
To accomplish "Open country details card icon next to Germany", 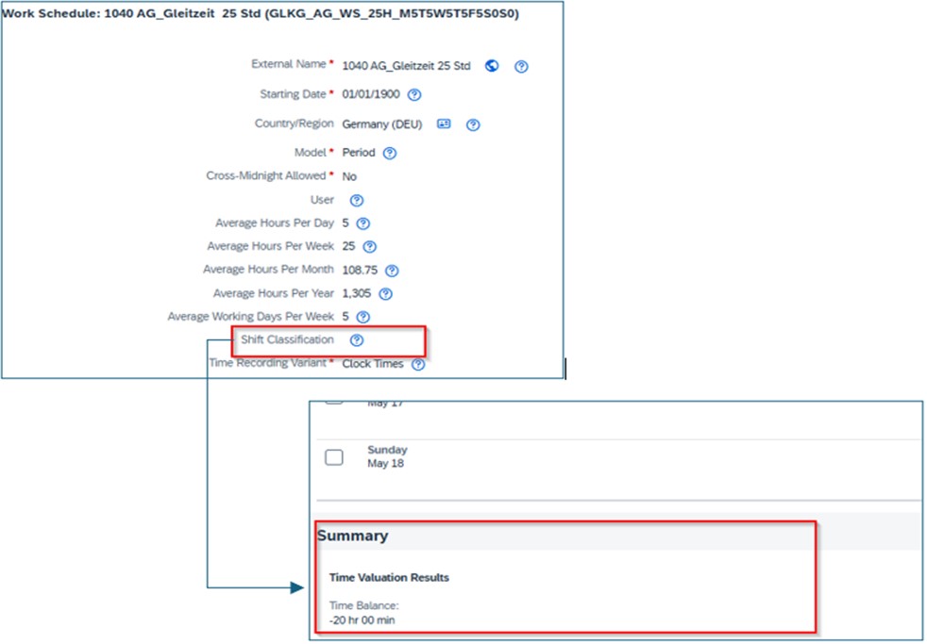I will coord(444,124).
